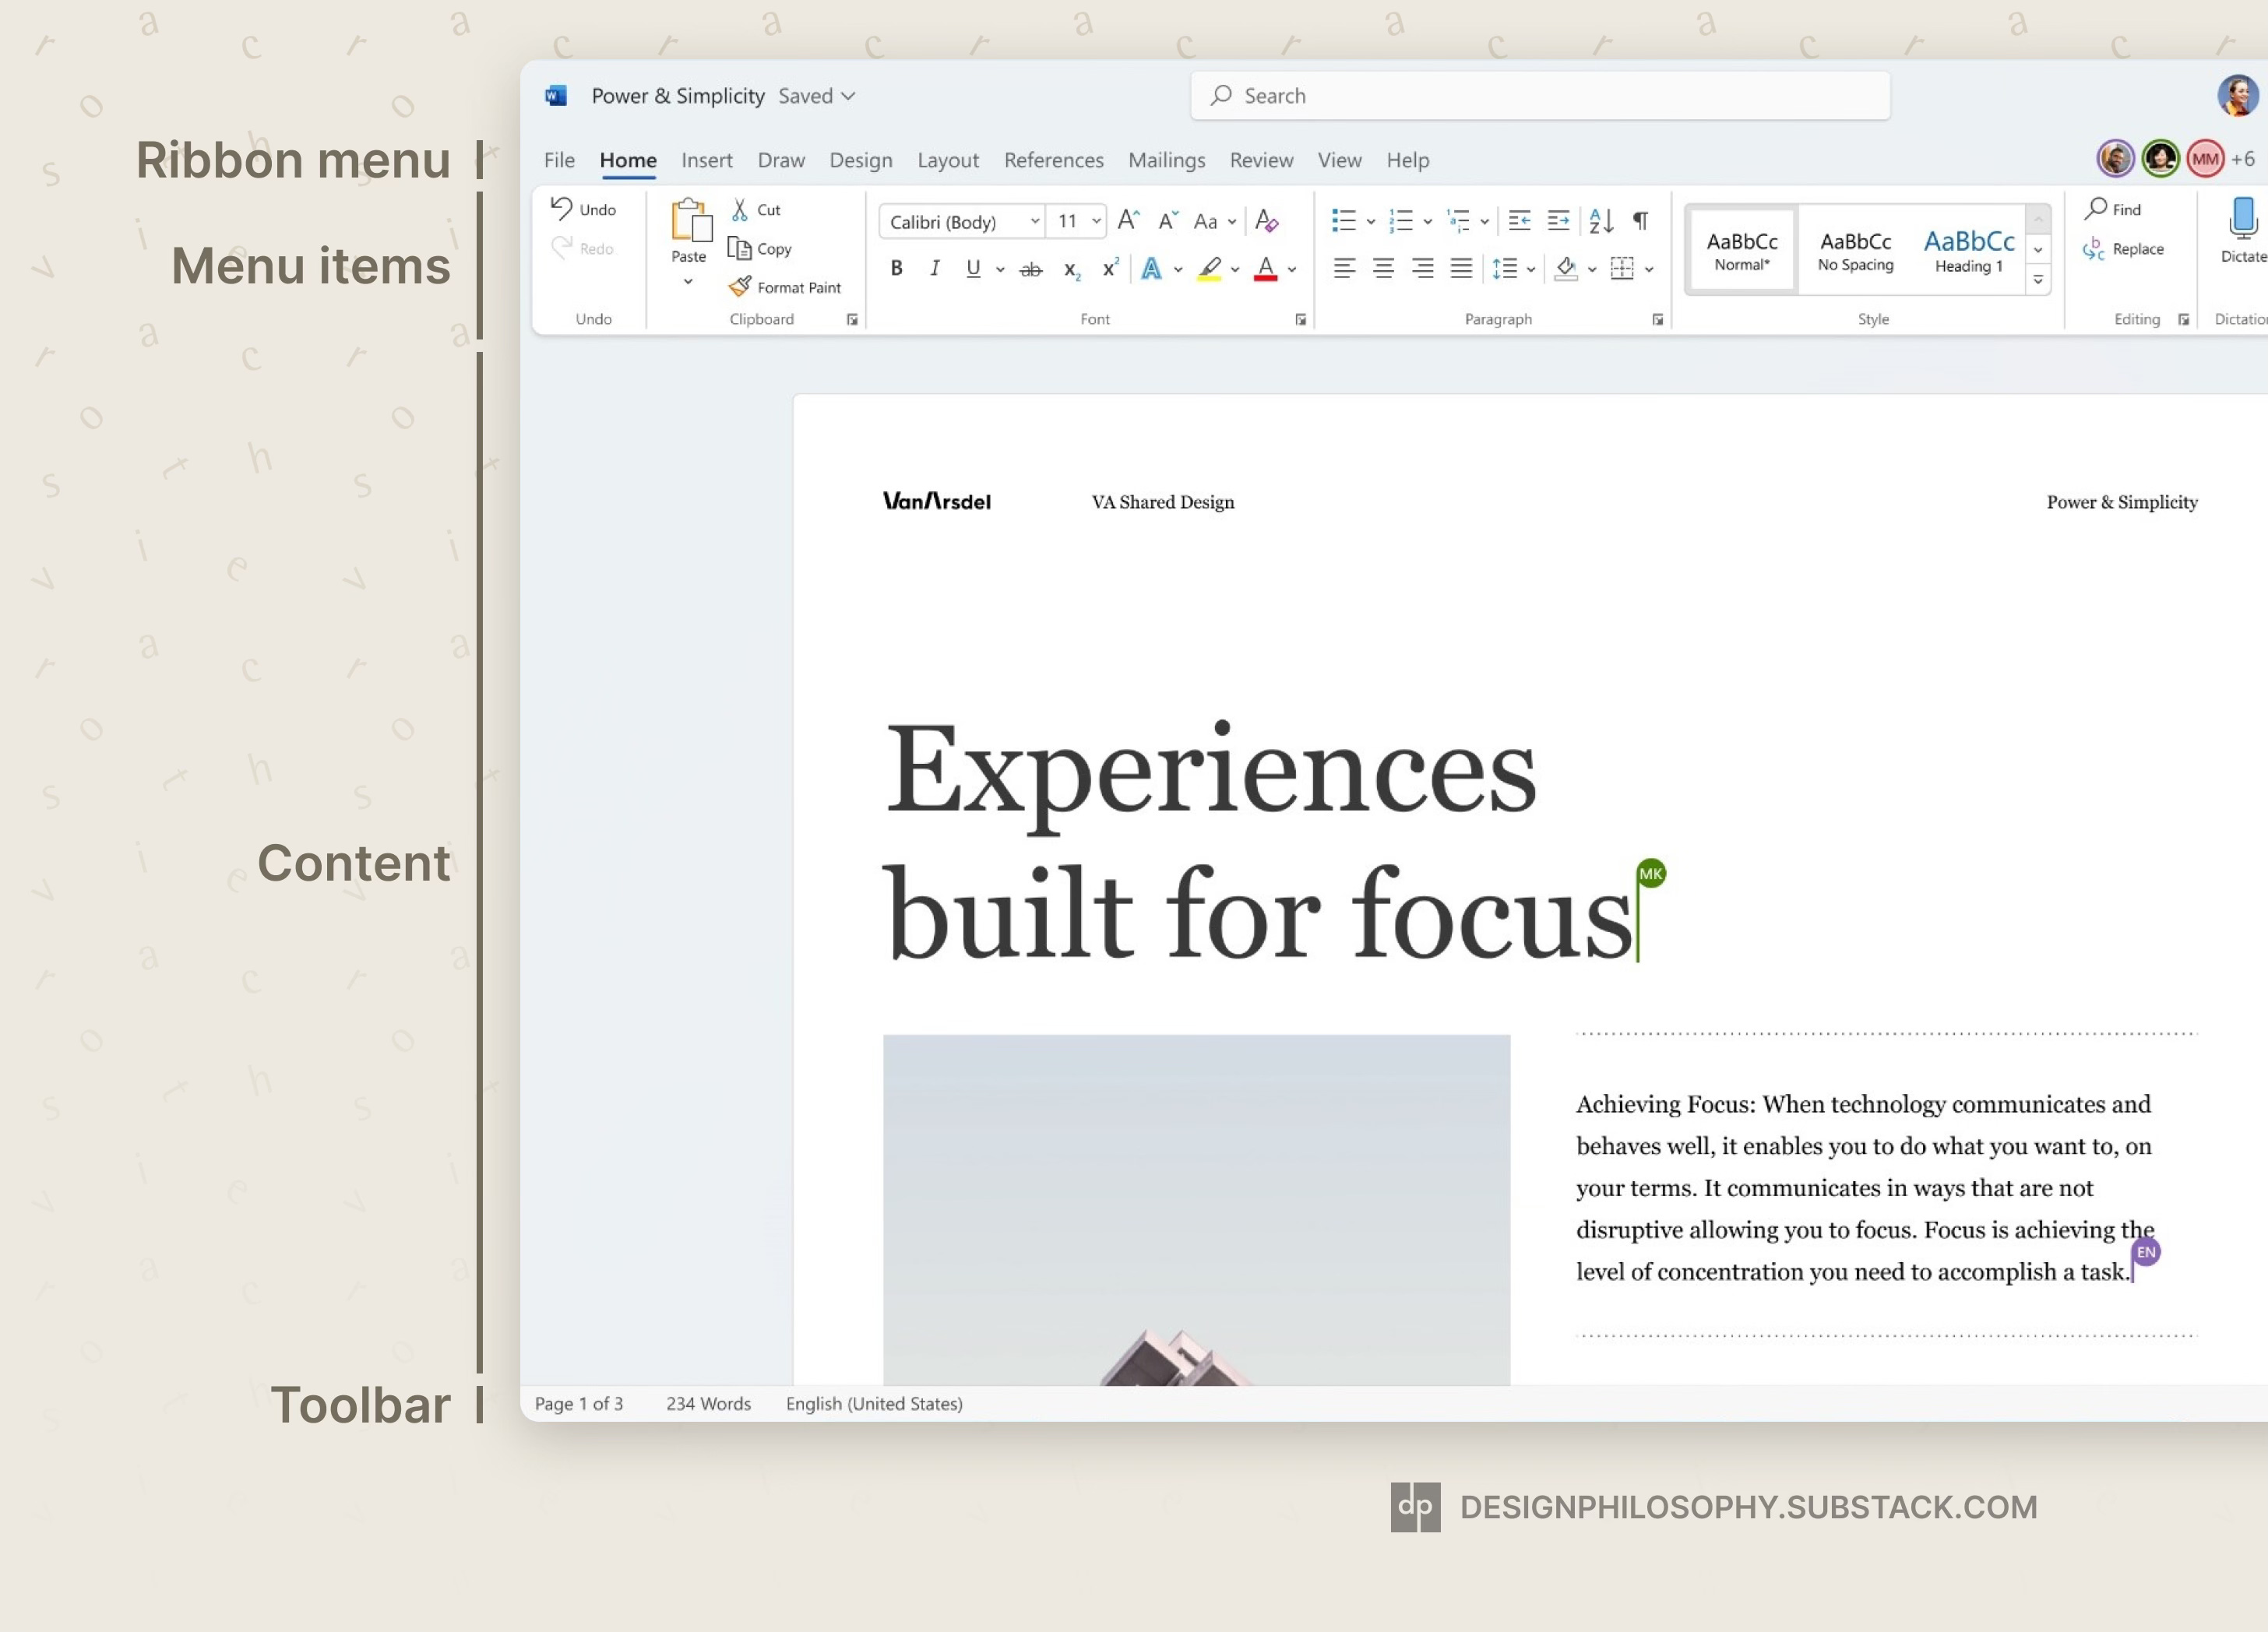
Task: Toggle Italic formatting
Action: click(x=934, y=268)
